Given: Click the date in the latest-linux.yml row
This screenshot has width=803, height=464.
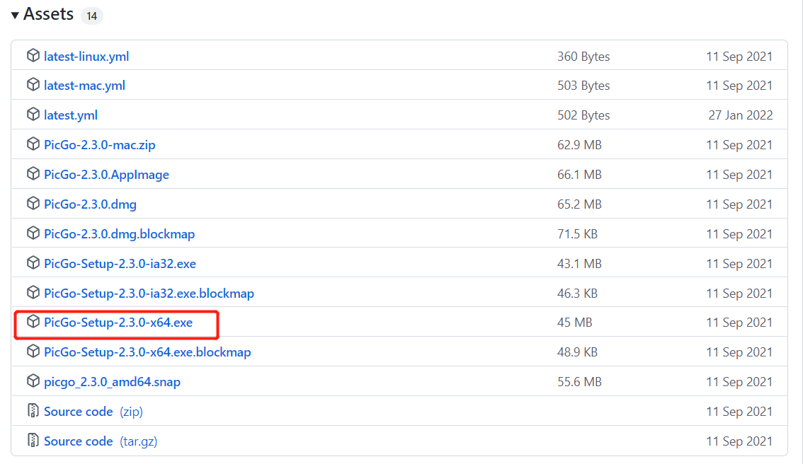Looking at the screenshot, I should click(739, 57).
